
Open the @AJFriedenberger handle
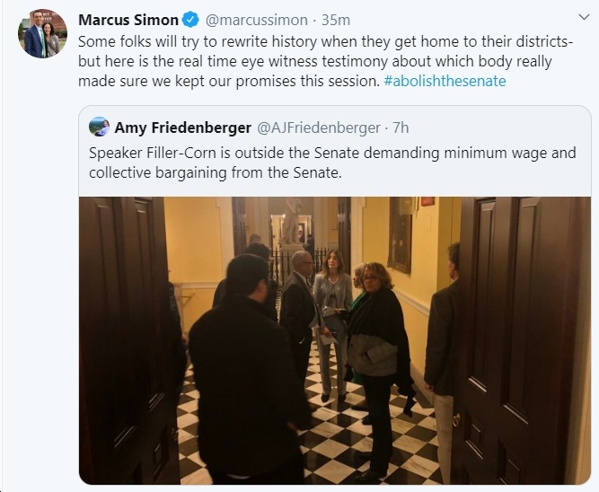pyautogui.click(x=319, y=127)
